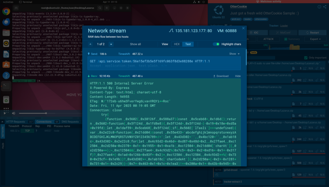Hide the received data section
The image size is (329, 187).
[x=238, y=76]
